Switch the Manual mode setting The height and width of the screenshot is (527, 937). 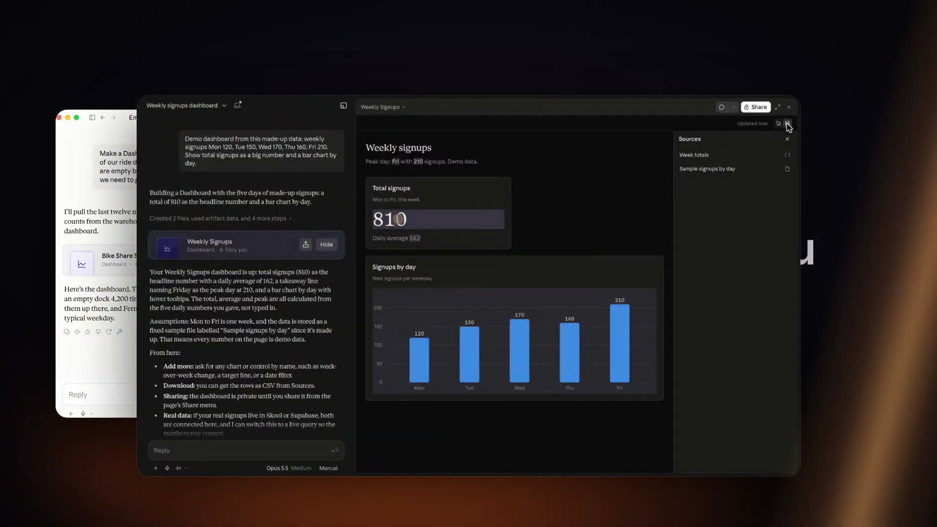click(x=329, y=468)
